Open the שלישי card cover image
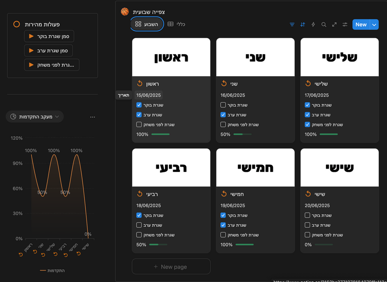The width and height of the screenshot is (387, 282). 340,57
